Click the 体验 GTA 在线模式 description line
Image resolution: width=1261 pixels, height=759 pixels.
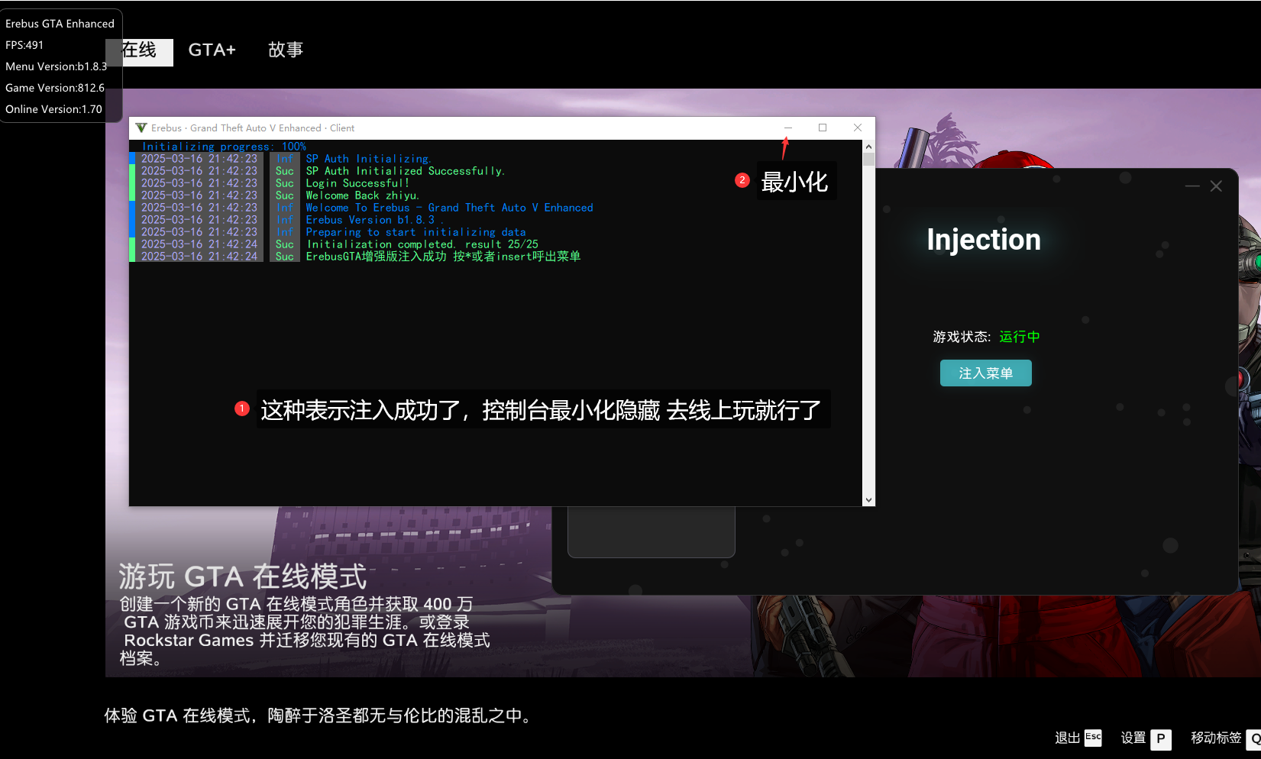point(318,715)
